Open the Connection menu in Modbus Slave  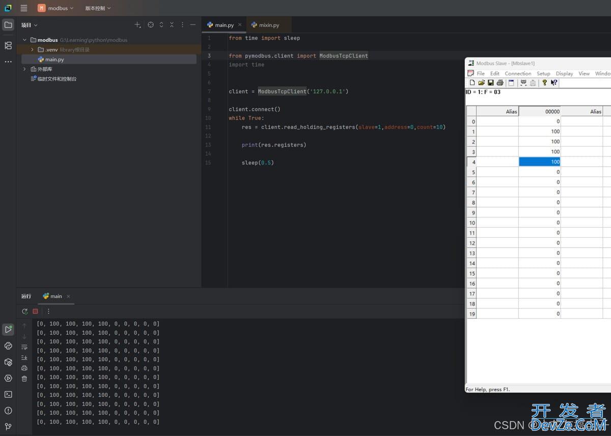coord(518,73)
